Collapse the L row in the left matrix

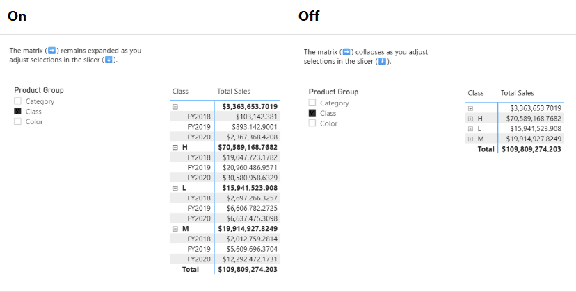175,188
